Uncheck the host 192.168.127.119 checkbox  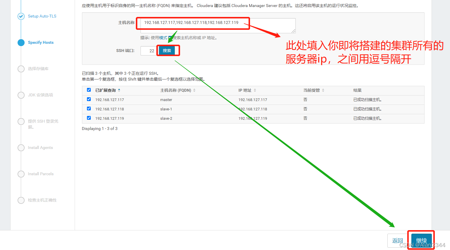(89, 118)
